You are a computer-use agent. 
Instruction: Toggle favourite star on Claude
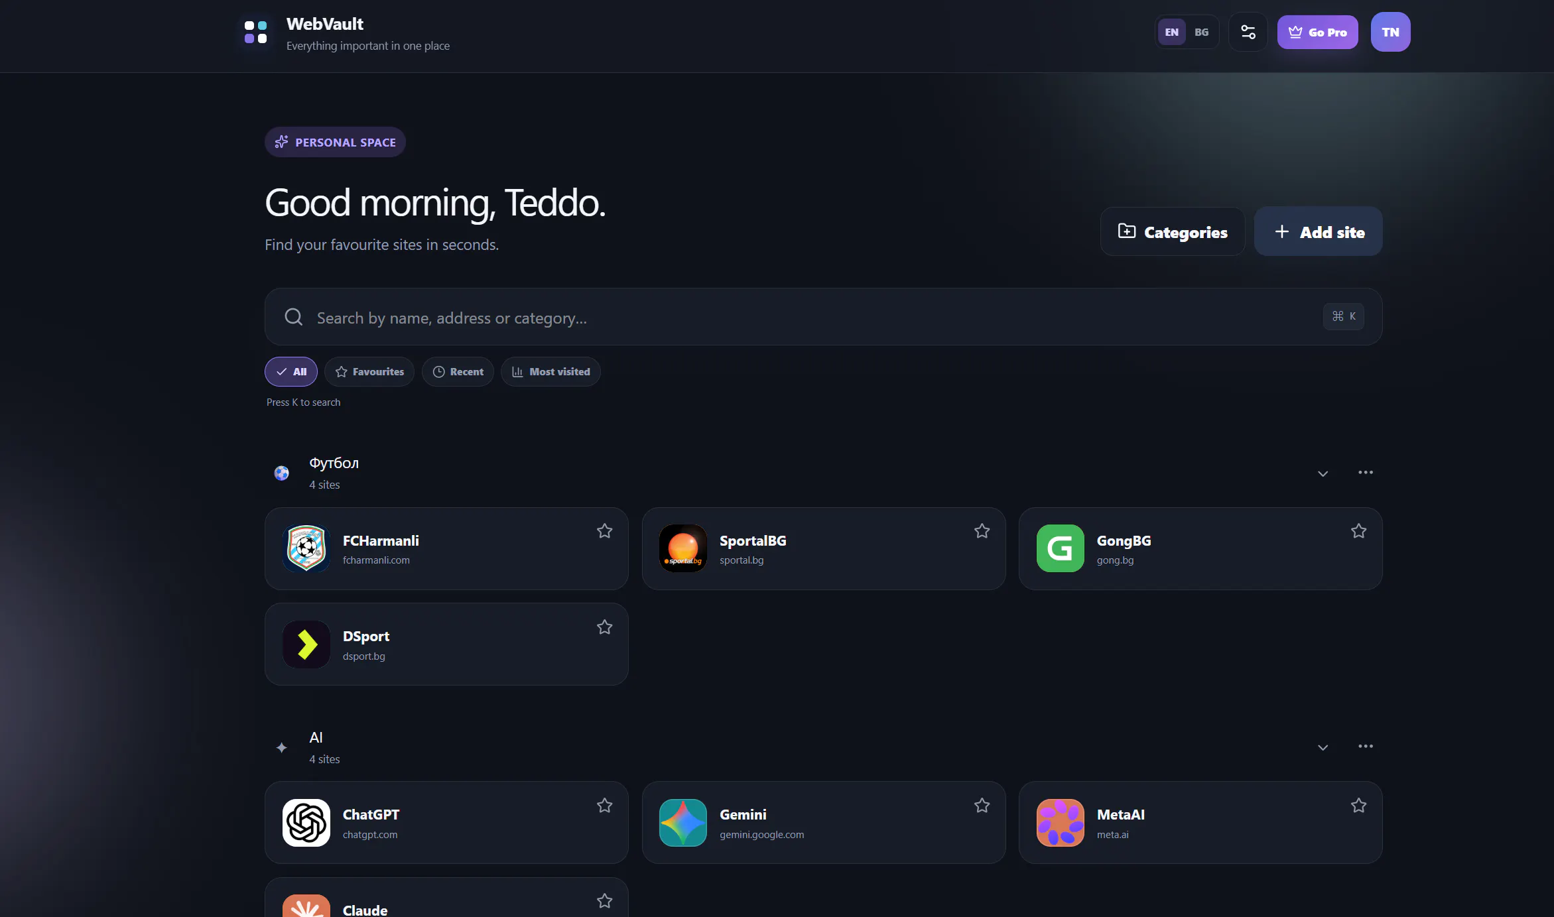pos(604,901)
